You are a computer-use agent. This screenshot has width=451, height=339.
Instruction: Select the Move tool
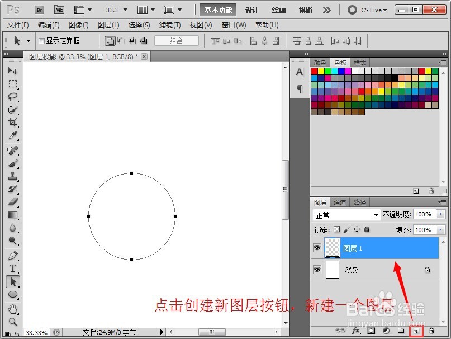coord(13,71)
